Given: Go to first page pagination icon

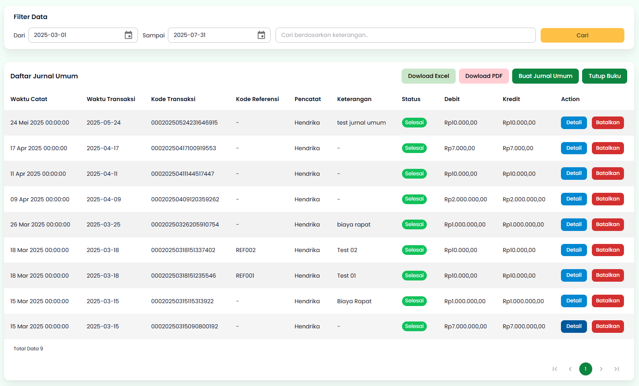Looking at the screenshot, I should 555,369.
